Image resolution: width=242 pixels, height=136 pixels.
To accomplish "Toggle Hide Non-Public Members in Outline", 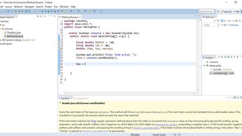I will (x=234, y=57).
